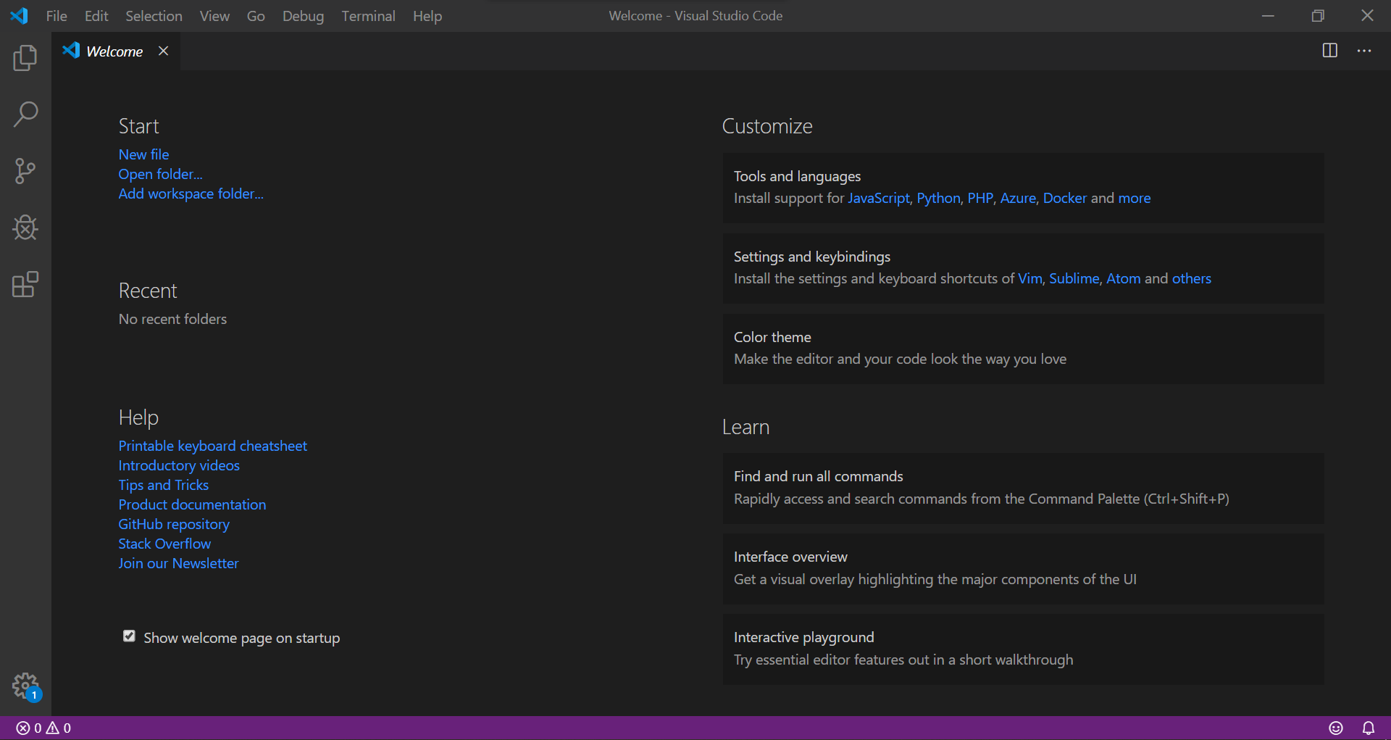The height and width of the screenshot is (740, 1391).
Task: Open the Manage gear in activity bar
Action: (x=25, y=686)
